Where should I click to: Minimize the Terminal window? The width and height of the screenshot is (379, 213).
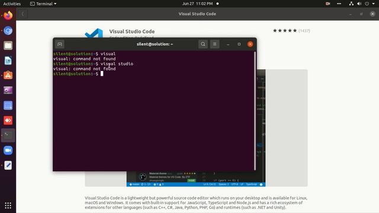[x=228, y=44]
